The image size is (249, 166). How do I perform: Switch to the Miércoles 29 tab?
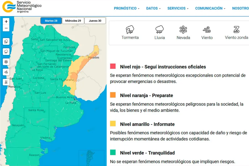pyautogui.click(x=73, y=21)
